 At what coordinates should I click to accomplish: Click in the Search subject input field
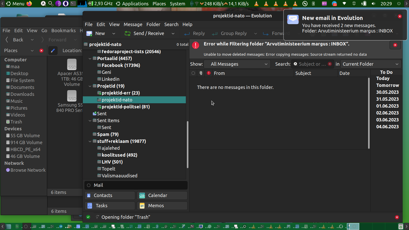(x=312, y=64)
